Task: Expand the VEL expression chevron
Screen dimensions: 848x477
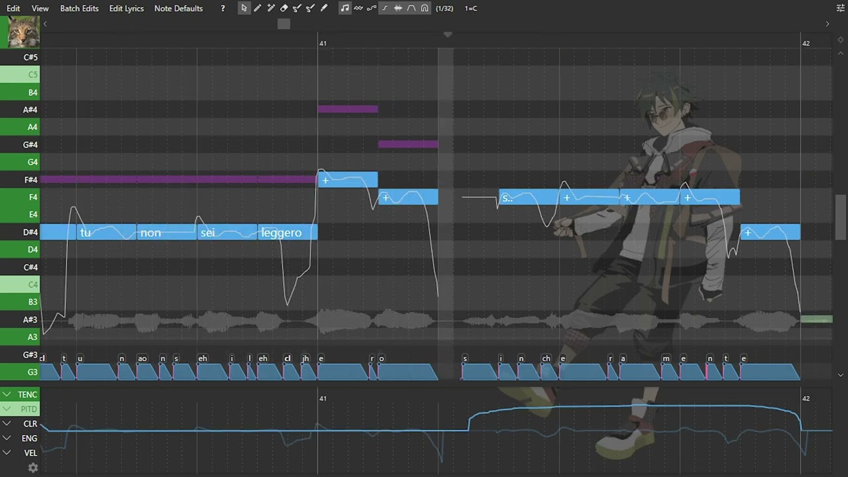Action: pos(7,452)
